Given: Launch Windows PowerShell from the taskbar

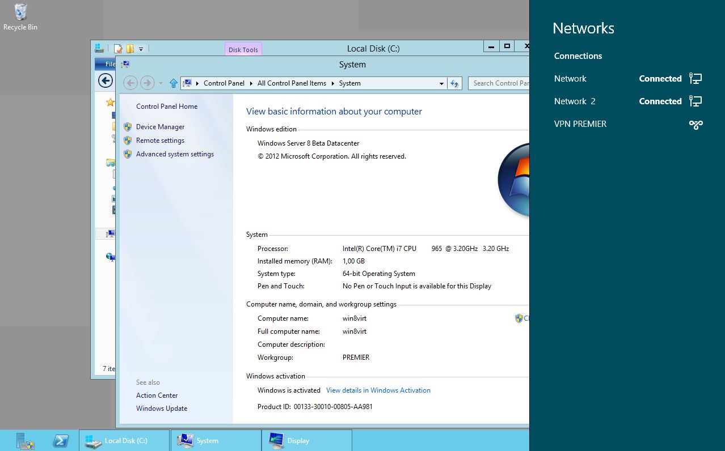Looking at the screenshot, I should click(x=61, y=441).
